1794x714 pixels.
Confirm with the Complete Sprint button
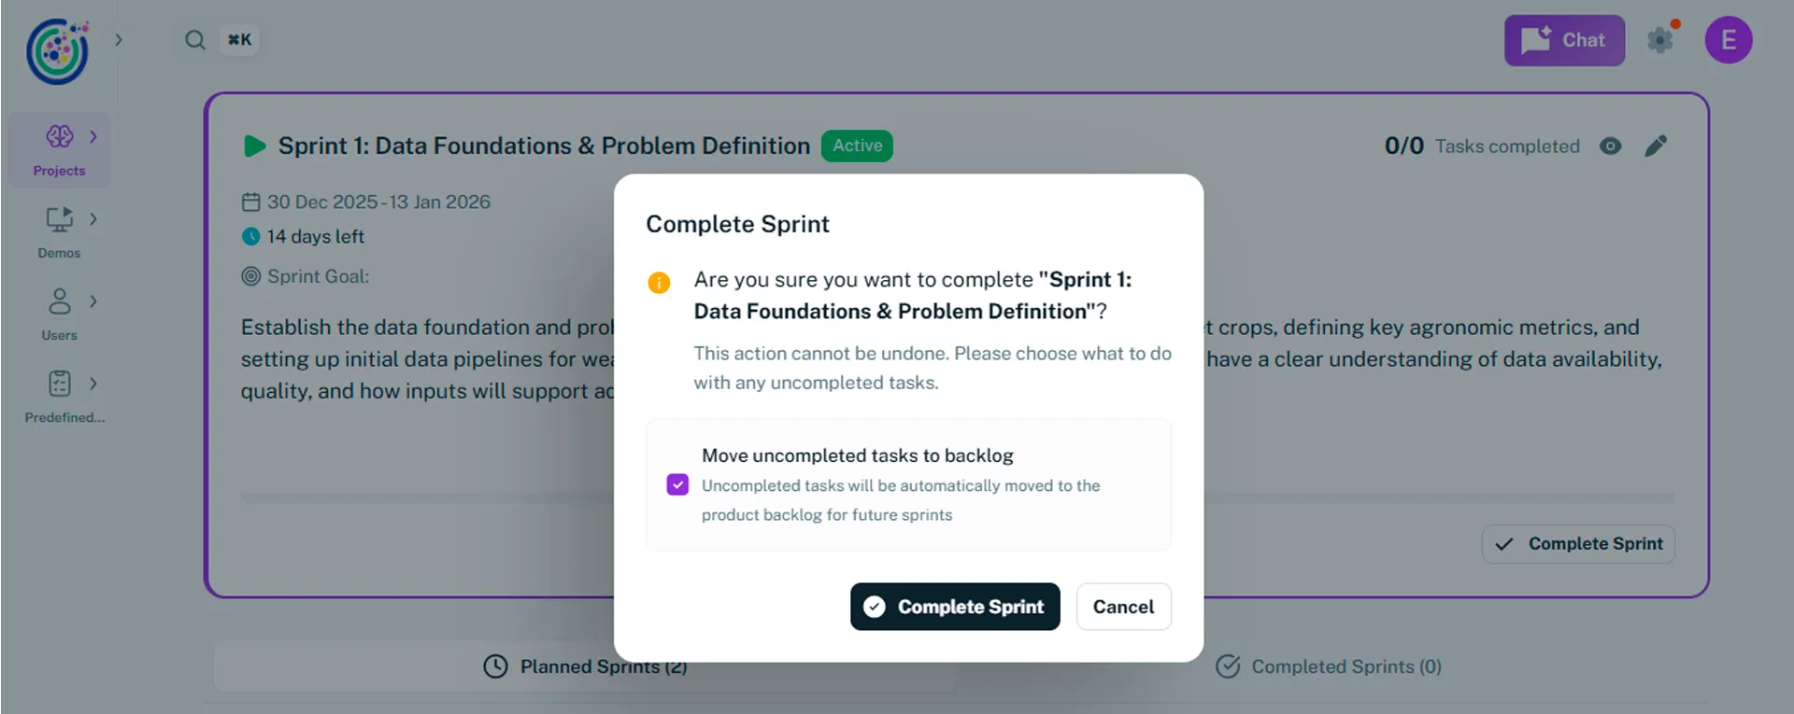pos(954,607)
